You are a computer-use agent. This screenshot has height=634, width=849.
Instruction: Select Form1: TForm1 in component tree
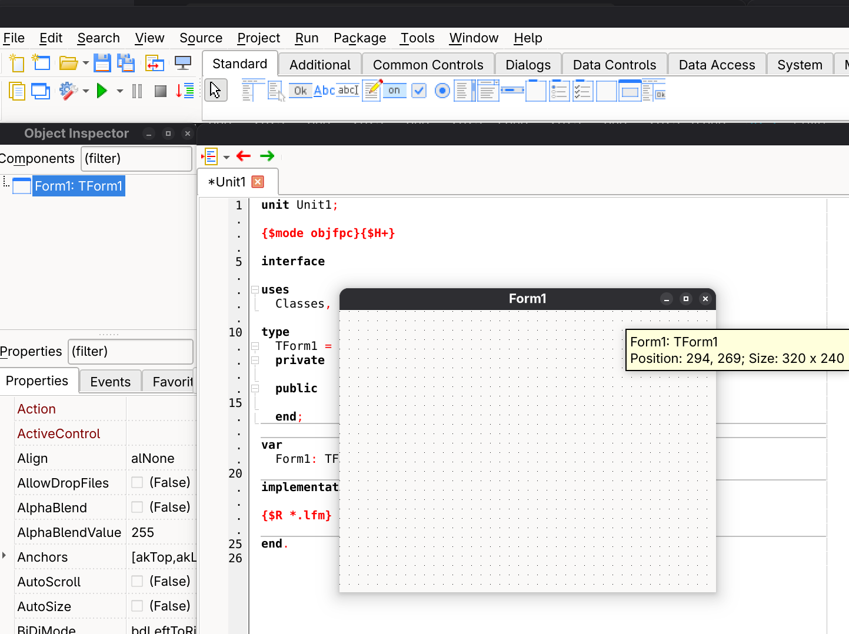pos(78,186)
